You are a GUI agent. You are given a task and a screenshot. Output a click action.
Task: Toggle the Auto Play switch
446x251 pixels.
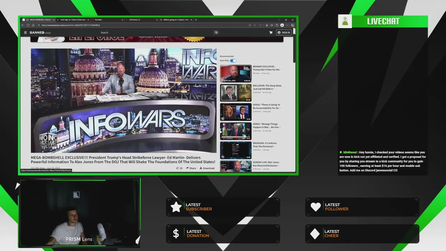coord(233,61)
